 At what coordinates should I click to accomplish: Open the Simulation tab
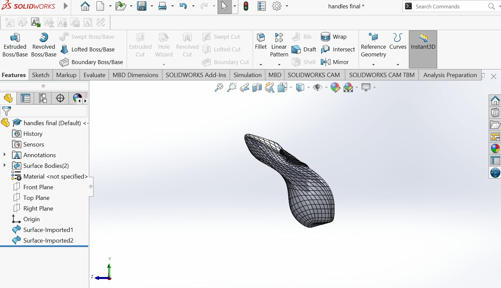click(x=248, y=75)
